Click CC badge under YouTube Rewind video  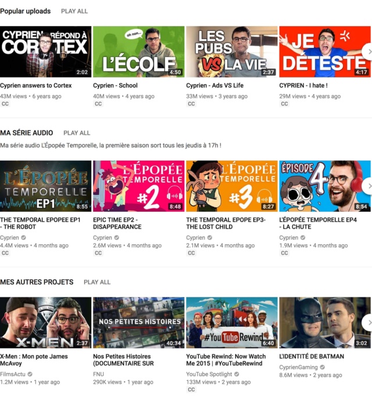[191, 389]
